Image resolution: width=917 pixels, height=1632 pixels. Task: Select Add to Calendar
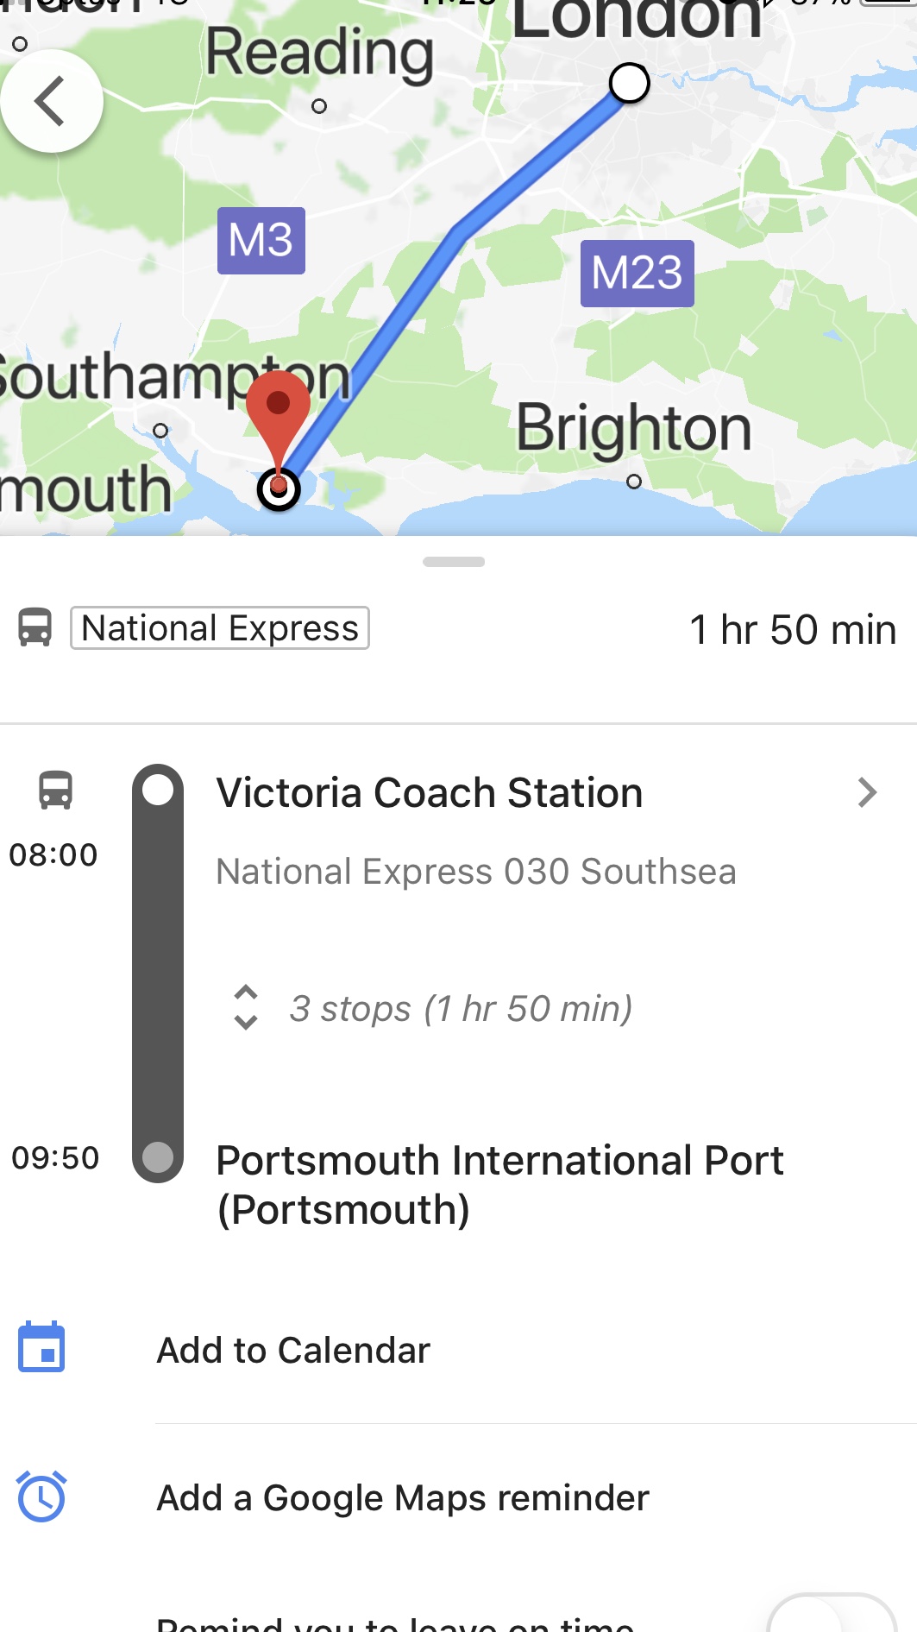(x=293, y=1351)
